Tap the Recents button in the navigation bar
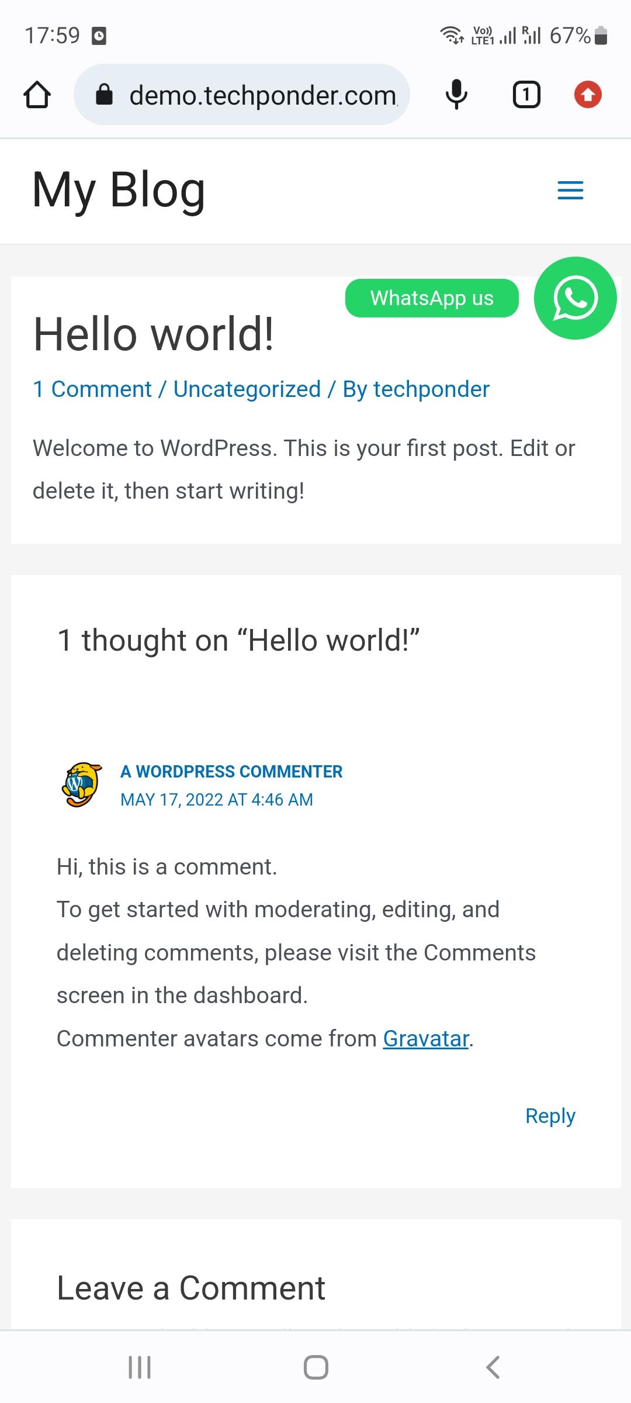This screenshot has height=1403, width=631. (x=139, y=1367)
